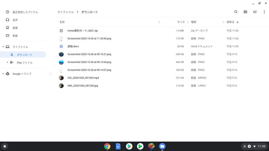Switch to thumbnail grid view

(x=245, y=12)
